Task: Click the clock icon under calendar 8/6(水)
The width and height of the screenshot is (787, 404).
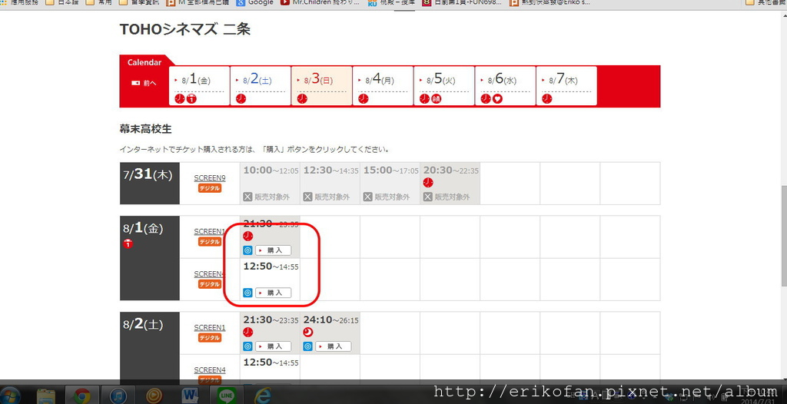Action: 486,99
